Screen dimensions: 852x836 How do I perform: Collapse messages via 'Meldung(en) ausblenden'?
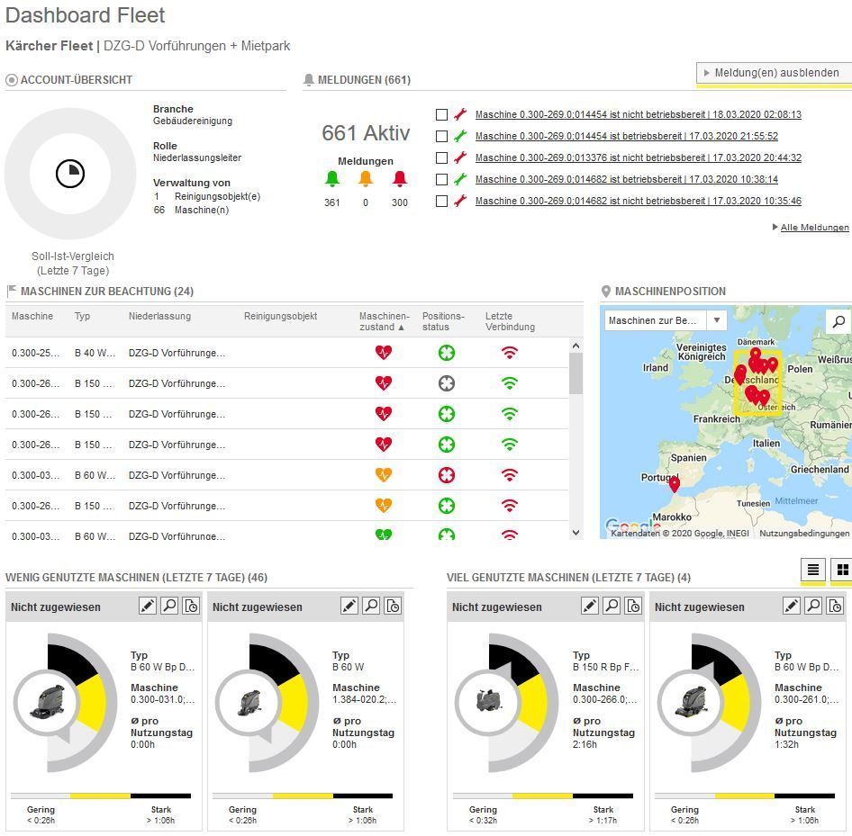pyautogui.click(x=775, y=73)
